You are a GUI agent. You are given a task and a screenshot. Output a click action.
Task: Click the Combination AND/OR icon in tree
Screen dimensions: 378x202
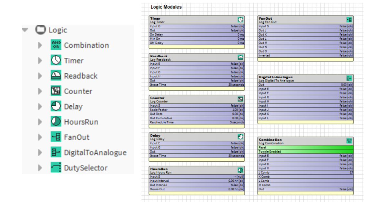[x=56, y=45]
